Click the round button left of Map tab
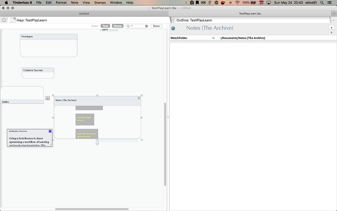 [4, 20]
